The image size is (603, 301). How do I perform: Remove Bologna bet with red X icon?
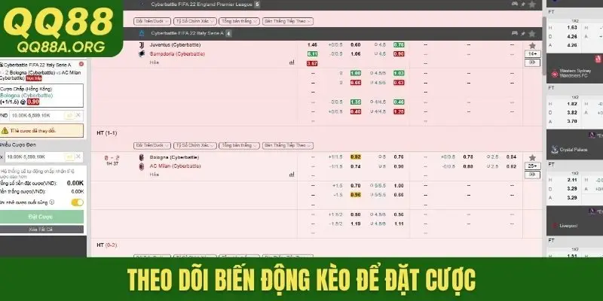(x=81, y=64)
